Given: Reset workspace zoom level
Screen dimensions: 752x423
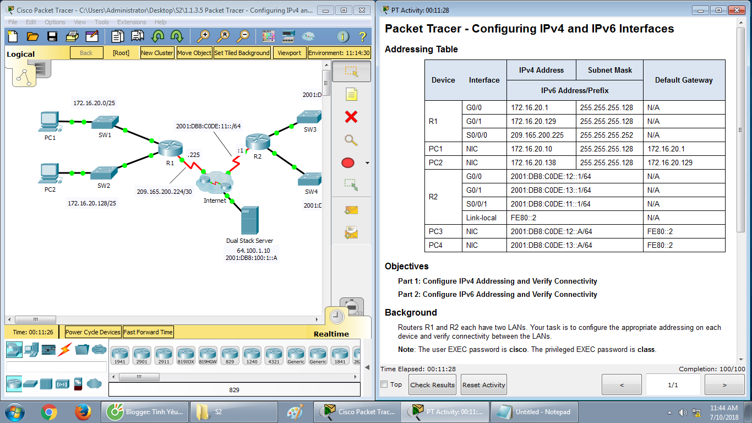Looking at the screenshot, I should tap(223, 36).
